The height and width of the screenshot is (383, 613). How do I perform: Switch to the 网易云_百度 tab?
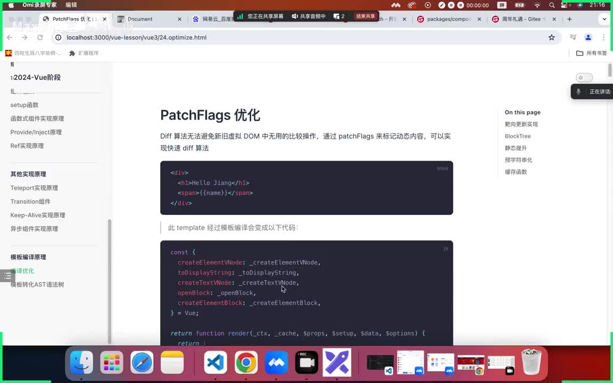click(x=214, y=19)
